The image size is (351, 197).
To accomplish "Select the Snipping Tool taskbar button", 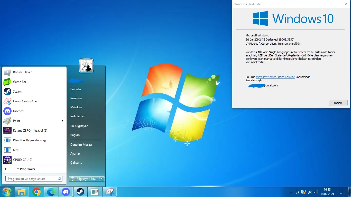I will coord(110,192).
